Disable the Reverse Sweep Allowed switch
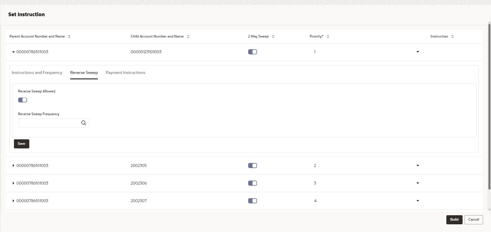Image resolution: width=491 pixels, height=232 pixels. tap(22, 100)
